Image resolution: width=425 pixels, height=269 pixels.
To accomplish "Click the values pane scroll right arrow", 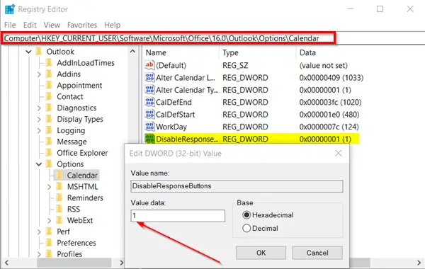I will click(x=419, y=262).
